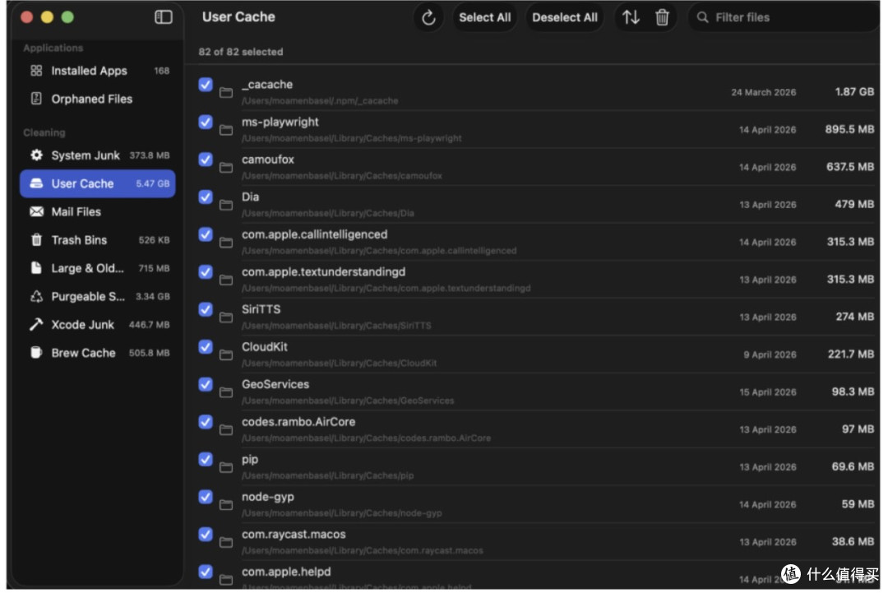Click the Select All button

coord(484,17)
